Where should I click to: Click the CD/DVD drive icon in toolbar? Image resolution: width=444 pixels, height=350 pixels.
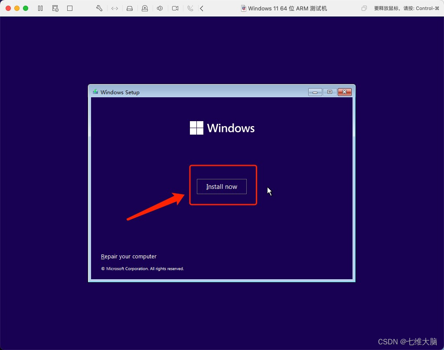coord(145,8)
